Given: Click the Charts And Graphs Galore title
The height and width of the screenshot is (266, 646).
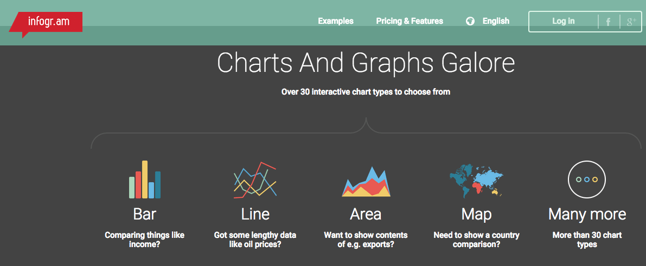Looking at the screenshot, I should tap(366, 63).
